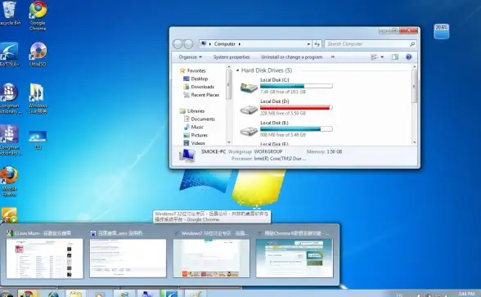Click the refresh icon beside the address bar
The image size is (481, 297).
click(x=317, y=44)
